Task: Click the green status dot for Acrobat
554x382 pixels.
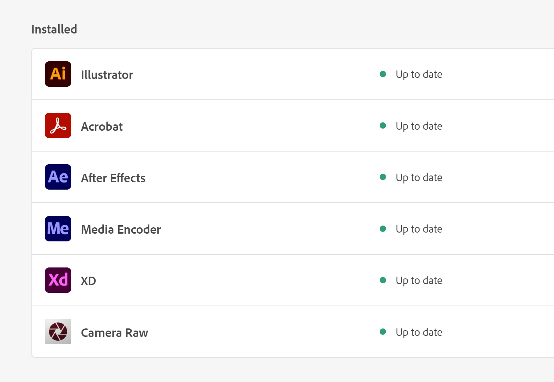Action: [383, 125]
